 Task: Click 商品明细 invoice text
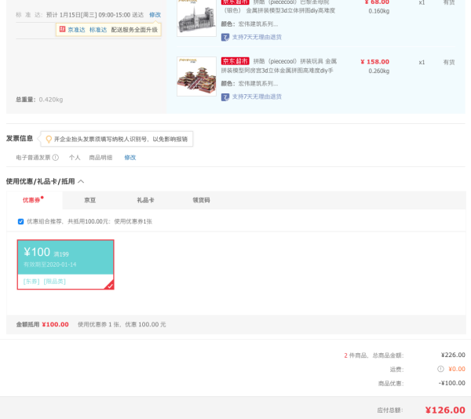pos(100,158)
